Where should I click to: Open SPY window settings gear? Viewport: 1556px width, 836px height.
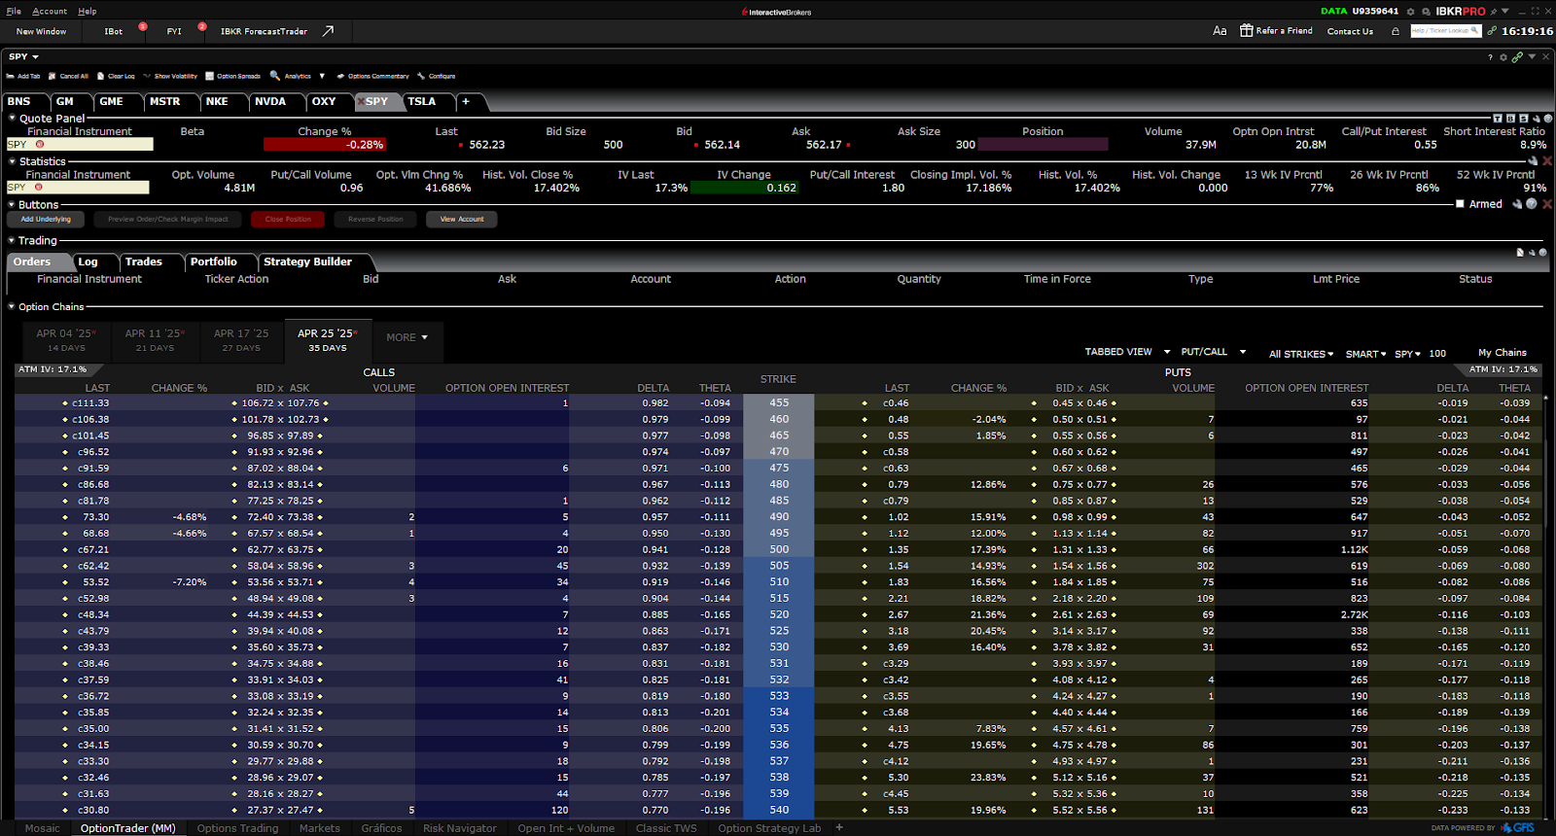[x=1503, y=57]
